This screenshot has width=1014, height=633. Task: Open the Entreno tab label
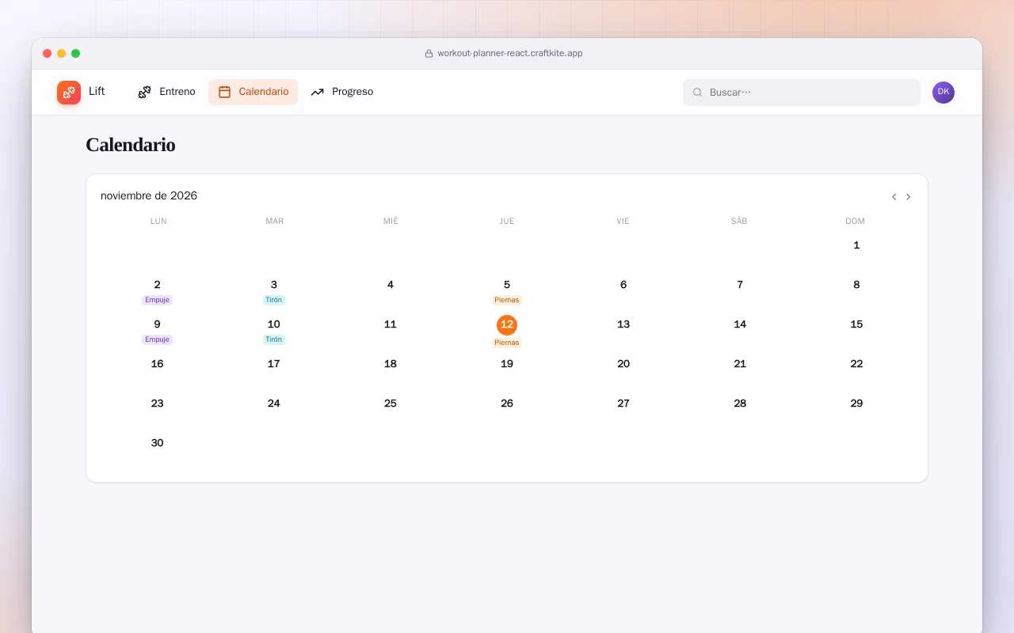click(x=177, y=92)
